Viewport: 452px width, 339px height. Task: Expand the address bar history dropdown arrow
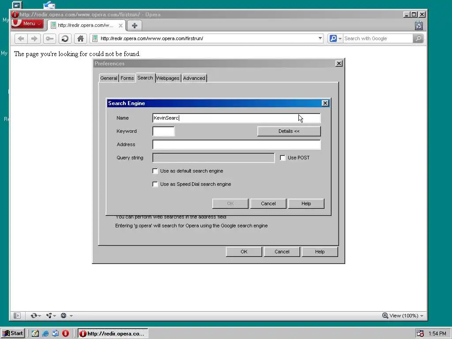click(320, 38)
